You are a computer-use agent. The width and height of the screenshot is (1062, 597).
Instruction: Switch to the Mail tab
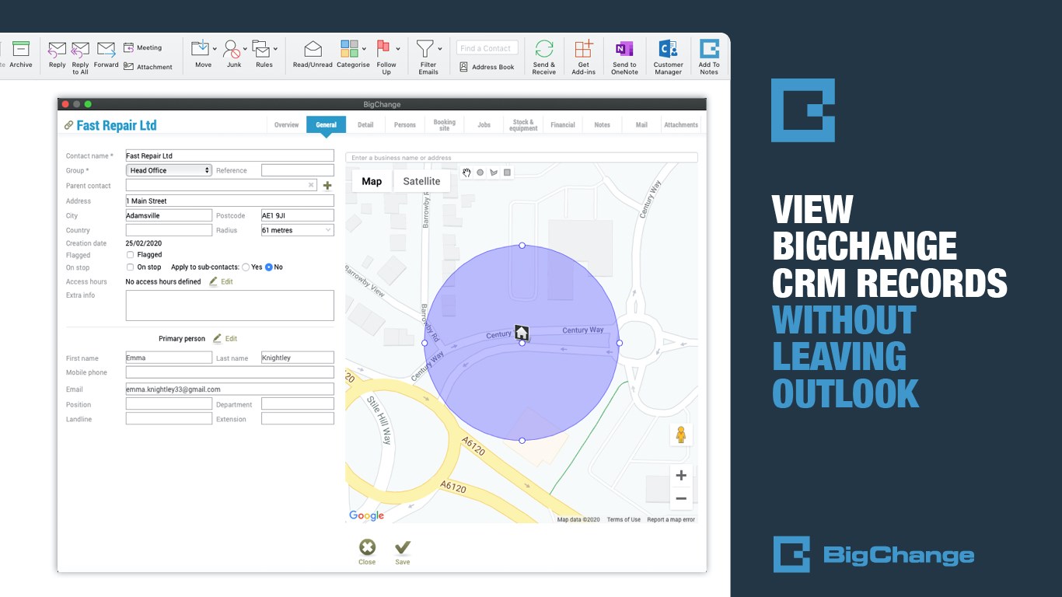tap(641, 124)
